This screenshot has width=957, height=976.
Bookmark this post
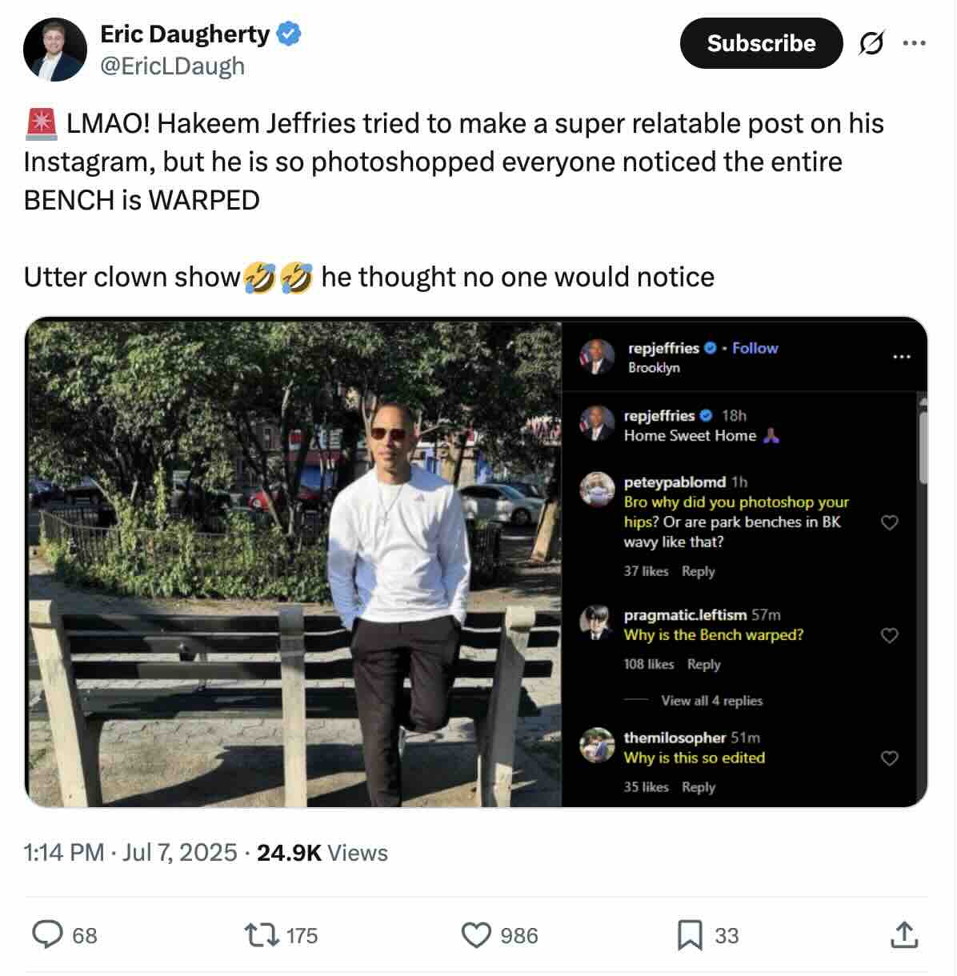689,934
